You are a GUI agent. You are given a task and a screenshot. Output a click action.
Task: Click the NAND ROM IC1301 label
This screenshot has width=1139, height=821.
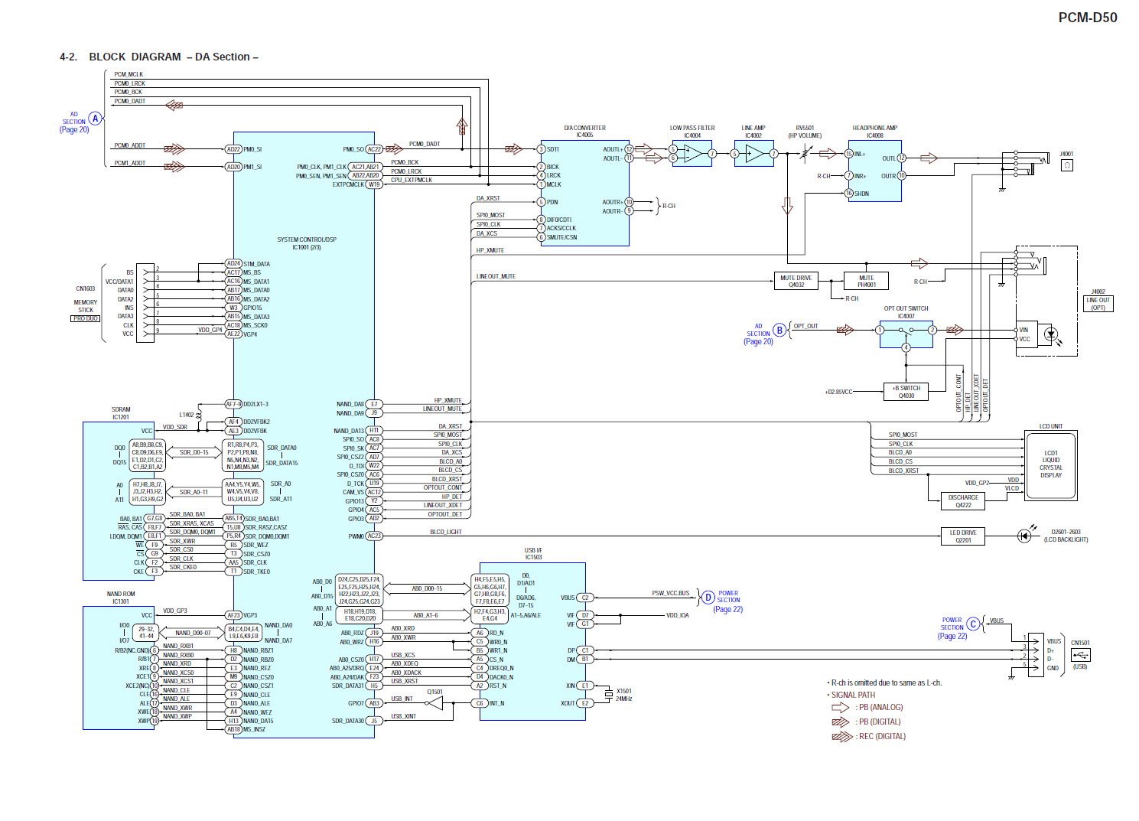[121, 598]
